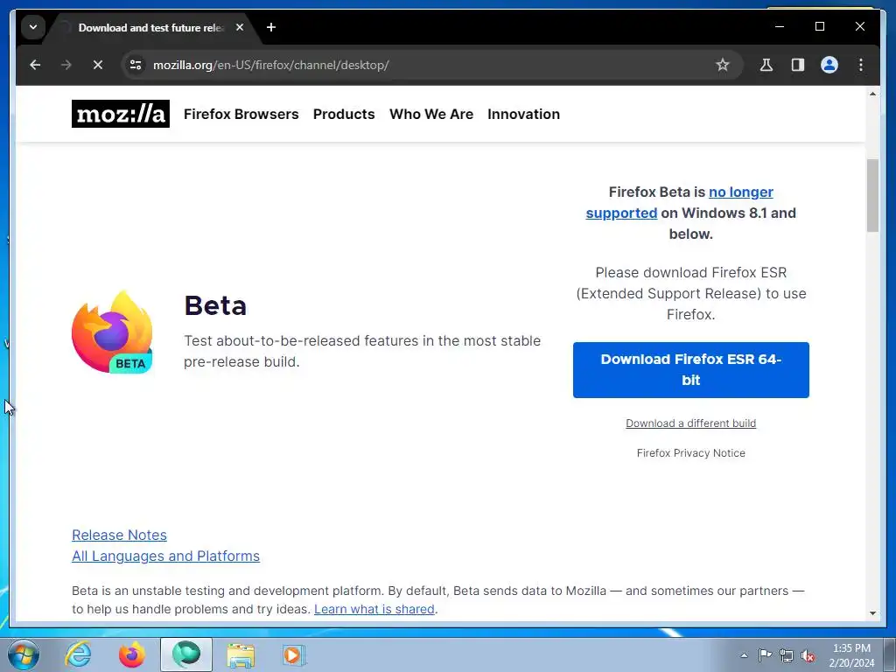Screen dimensions: 896x672
Task: Click the Beta heading text
Action: click(215, 305)
